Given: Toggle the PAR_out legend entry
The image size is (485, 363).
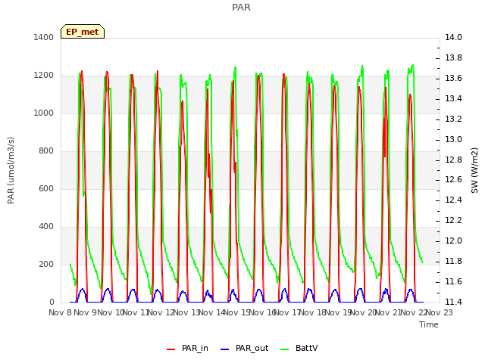Looking at the screenshot, I should [x=244, y=348].
